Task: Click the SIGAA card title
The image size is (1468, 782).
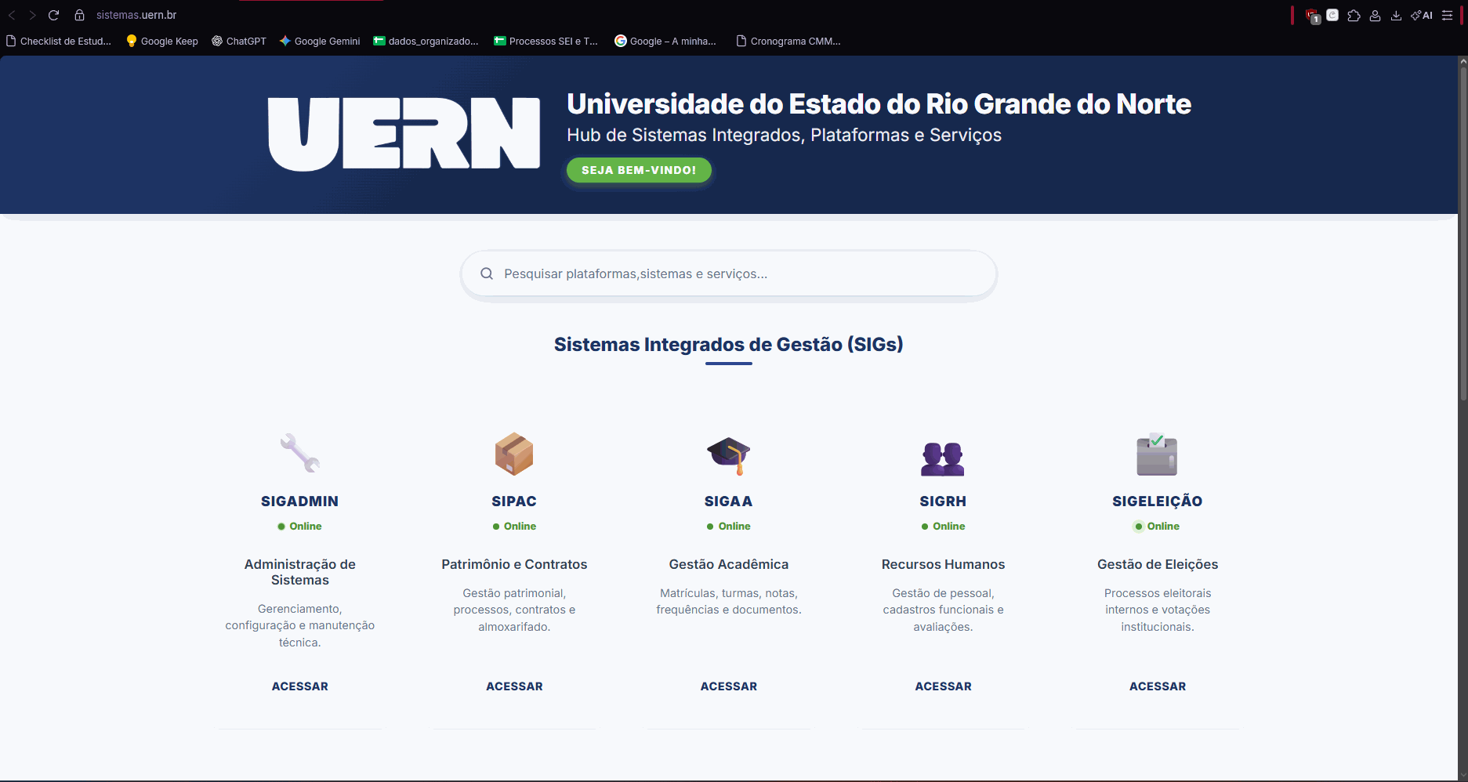Action: click(x=729, y=501)
